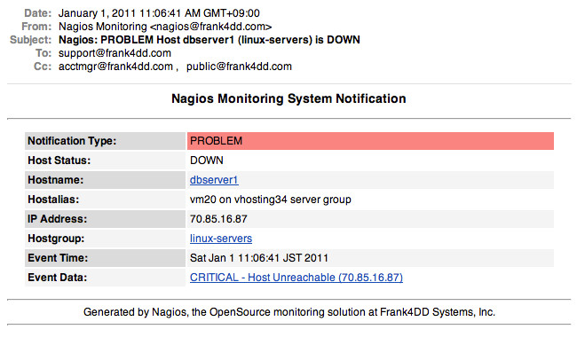Click the Event Data: label cell
Viewport: 577px width, 337px height.
[105, 278]
